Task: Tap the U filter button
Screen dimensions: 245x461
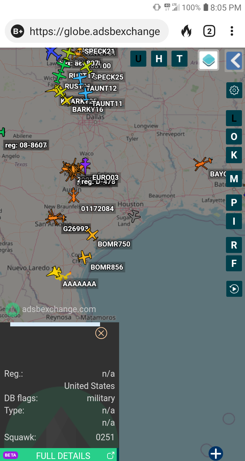Action: coord(138,58)
